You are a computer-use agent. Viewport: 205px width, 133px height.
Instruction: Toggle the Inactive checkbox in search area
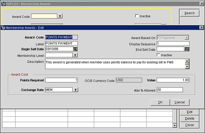[137, 16]
